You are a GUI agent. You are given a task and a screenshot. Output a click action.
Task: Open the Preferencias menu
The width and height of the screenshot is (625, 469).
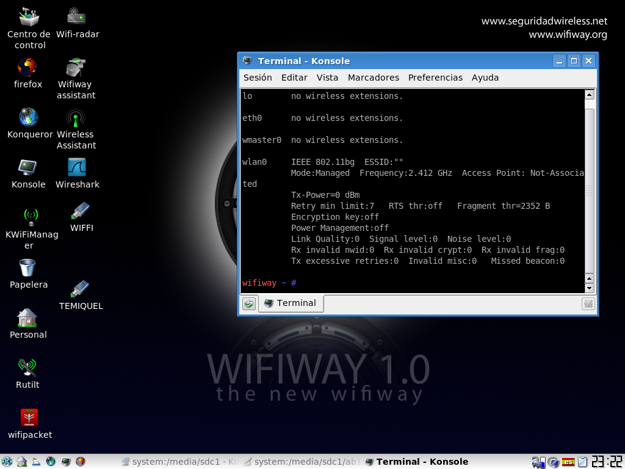pyautogui.click(x=435, y=78)
